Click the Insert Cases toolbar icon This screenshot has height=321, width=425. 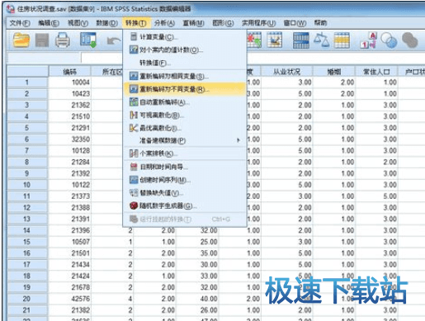pyautogui.click(x=254, y=40)
